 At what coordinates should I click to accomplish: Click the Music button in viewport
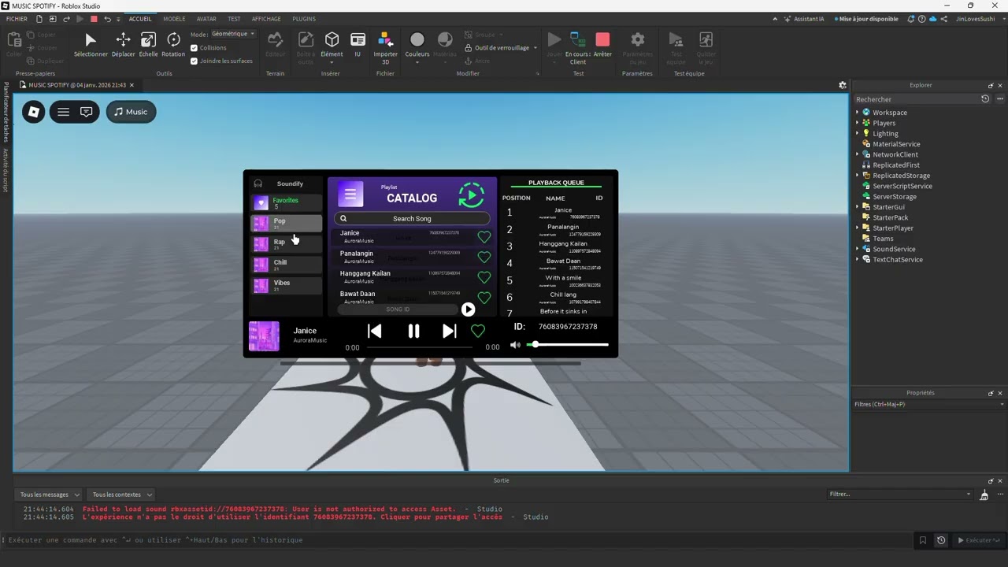[x=131, y=112]
